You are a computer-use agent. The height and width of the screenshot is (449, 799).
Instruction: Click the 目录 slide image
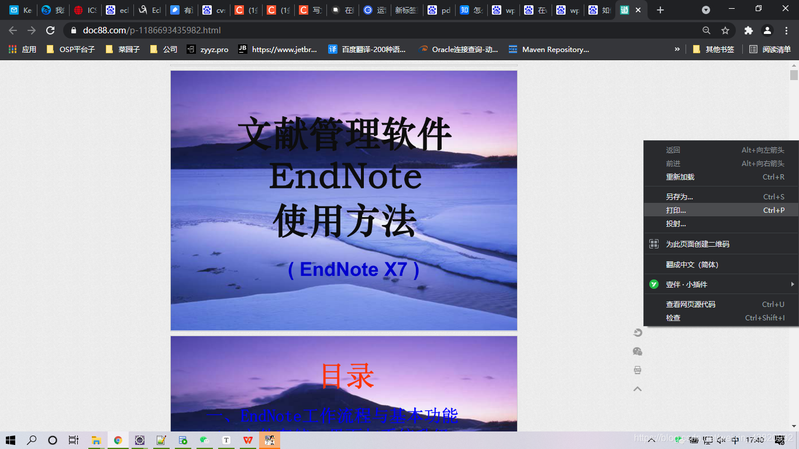[x=344, y=384]
